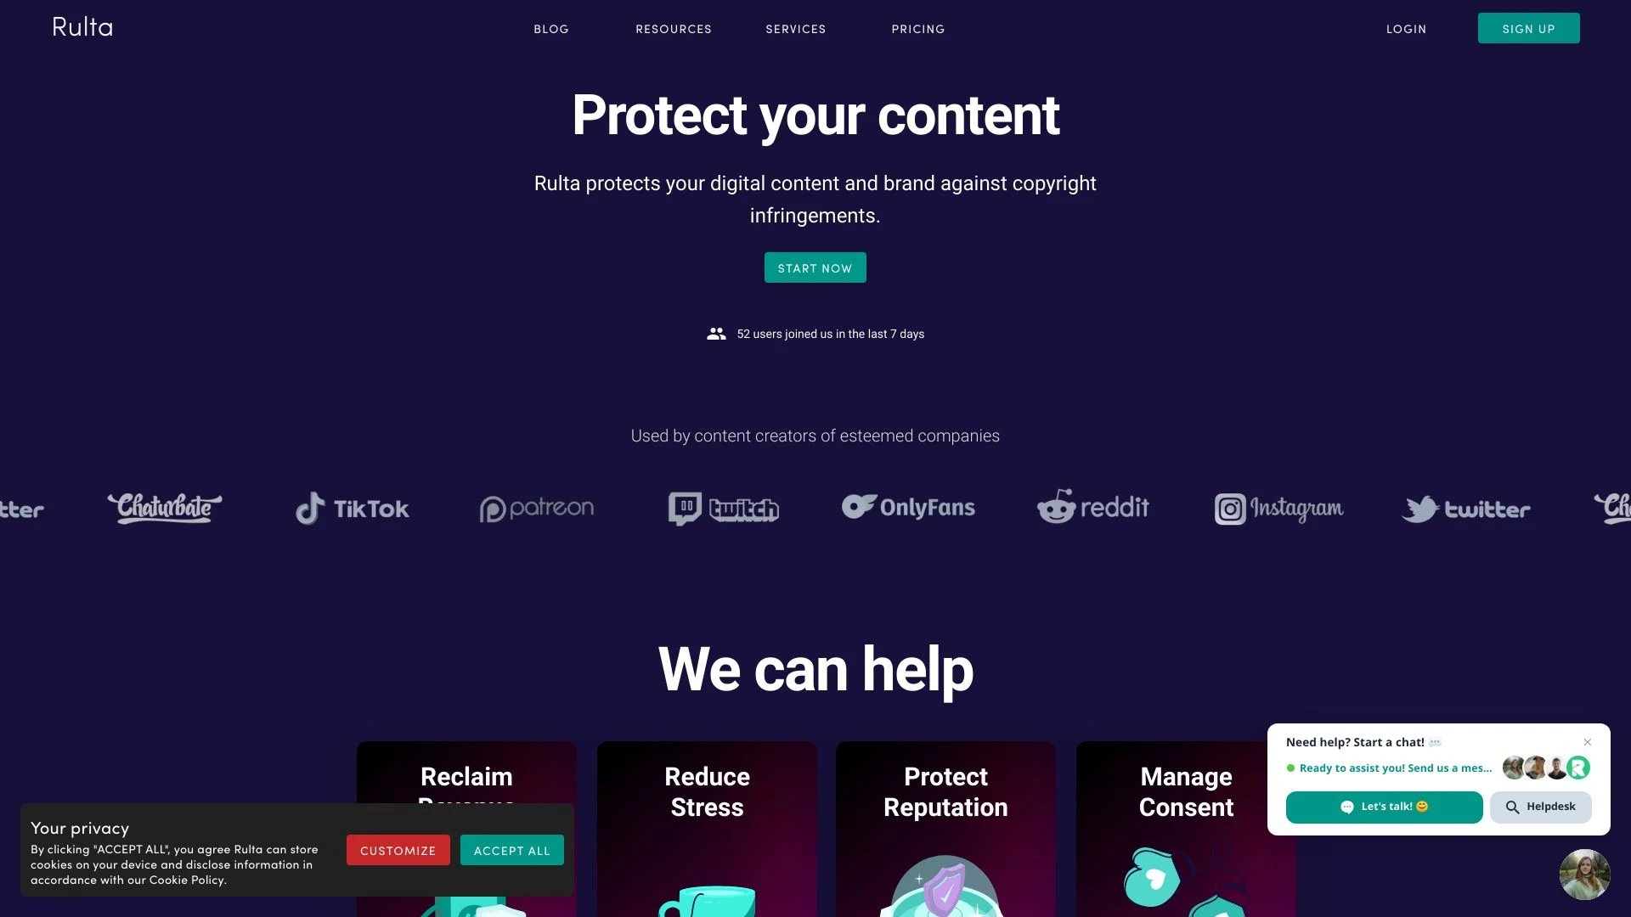Click SIGN UP account registration link
The image size is (1631, 917).
[x=1529, y=28]
